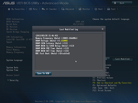Click the 1004 x64 version value
Image resolution: width=138 pixels, height=103 pixels.
coord(80,22)
